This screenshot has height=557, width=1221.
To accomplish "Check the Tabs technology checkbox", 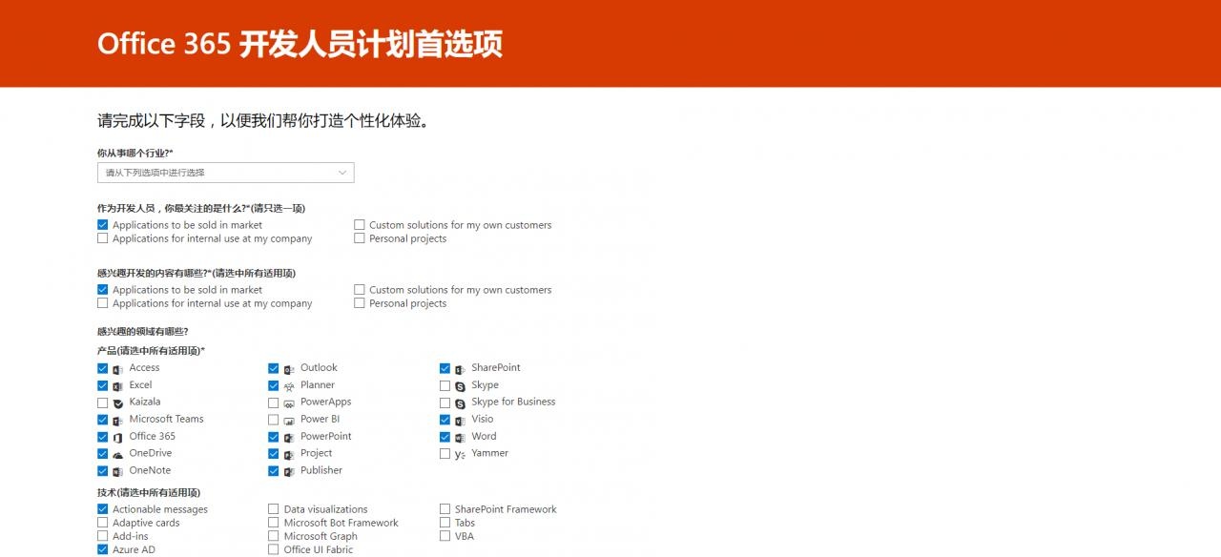I will click(x=445, y=523).
